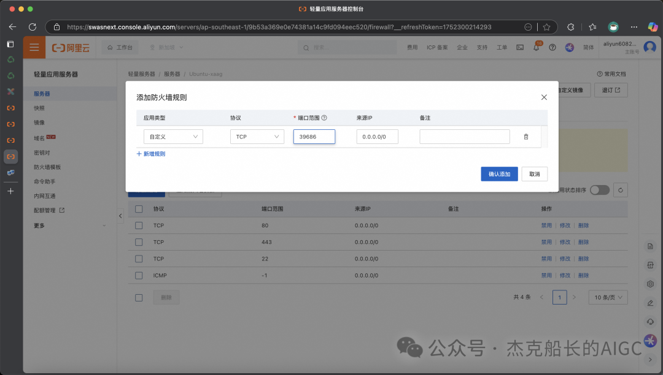The width and height of the screenshot is (663, 375).
Task: Switch language with 简体
Action: coord(588,47)
